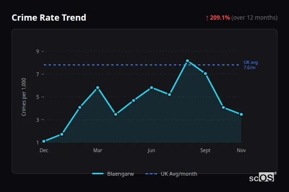Click the scOS logo
Screen dimensions: 289x192
pos(263,177)
